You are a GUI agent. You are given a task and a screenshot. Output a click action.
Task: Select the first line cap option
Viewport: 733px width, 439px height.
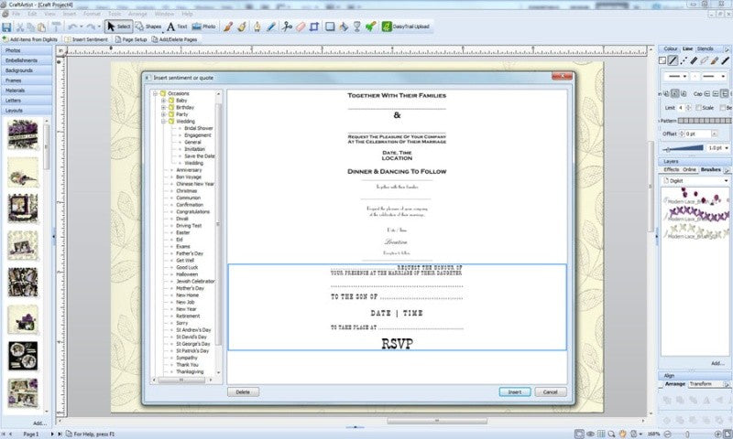pyautogui.click(x=706, y=94)
